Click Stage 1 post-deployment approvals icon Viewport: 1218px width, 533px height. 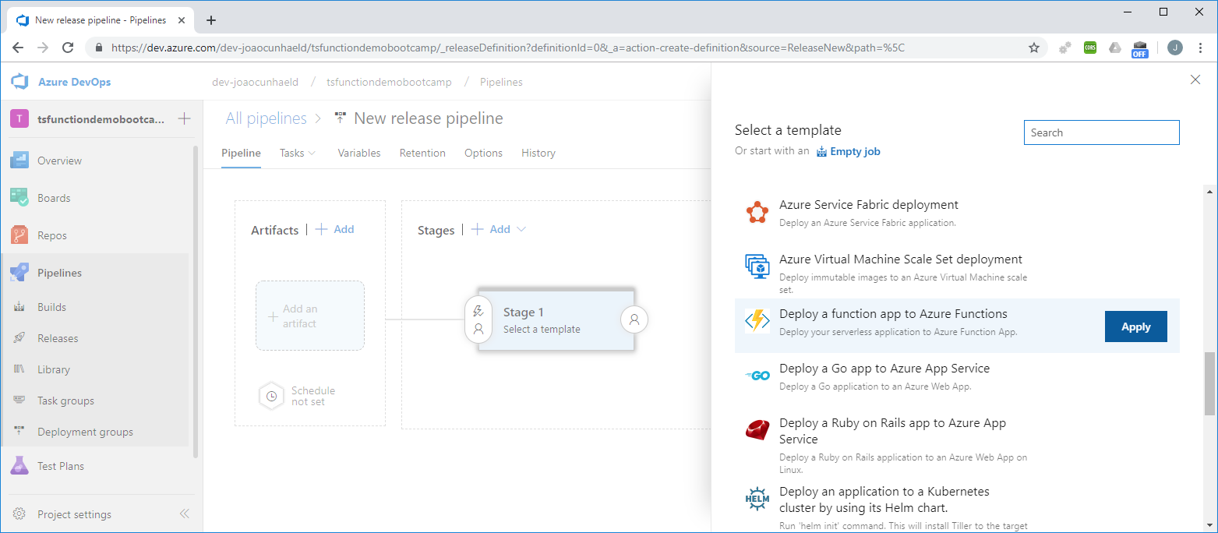point(634,319)
